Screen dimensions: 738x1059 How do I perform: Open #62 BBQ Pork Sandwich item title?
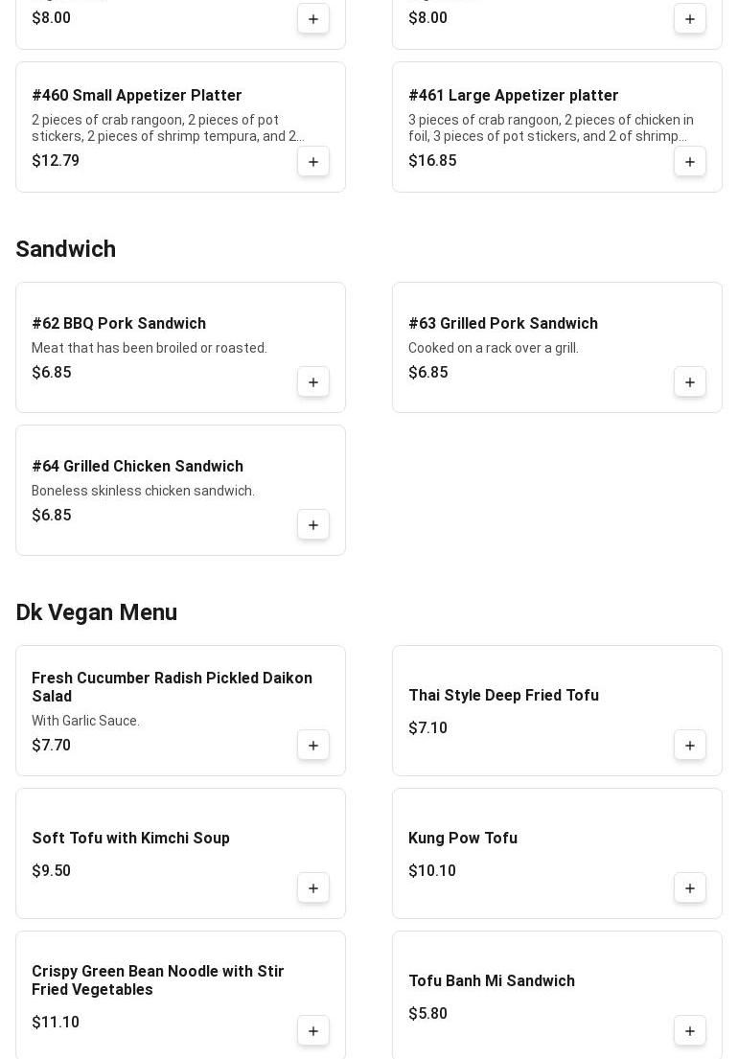coord(119,324)
